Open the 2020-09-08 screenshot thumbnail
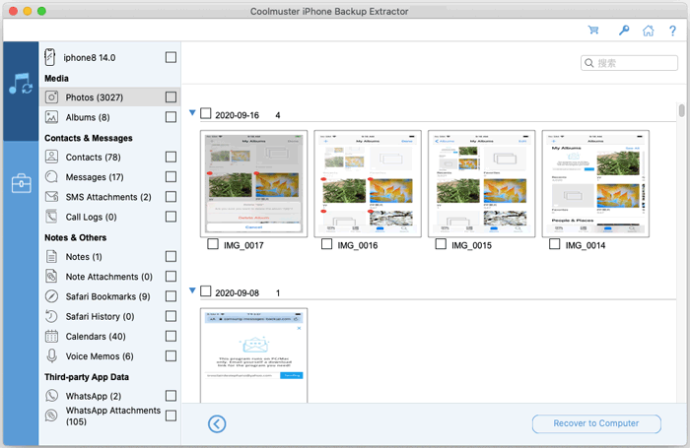The image size is (690, 448). [x=254, y=355]
